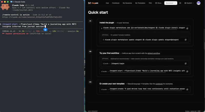The image size is (205, 112).
Task: Go to My Sessions
Action: tap(127, 3)
